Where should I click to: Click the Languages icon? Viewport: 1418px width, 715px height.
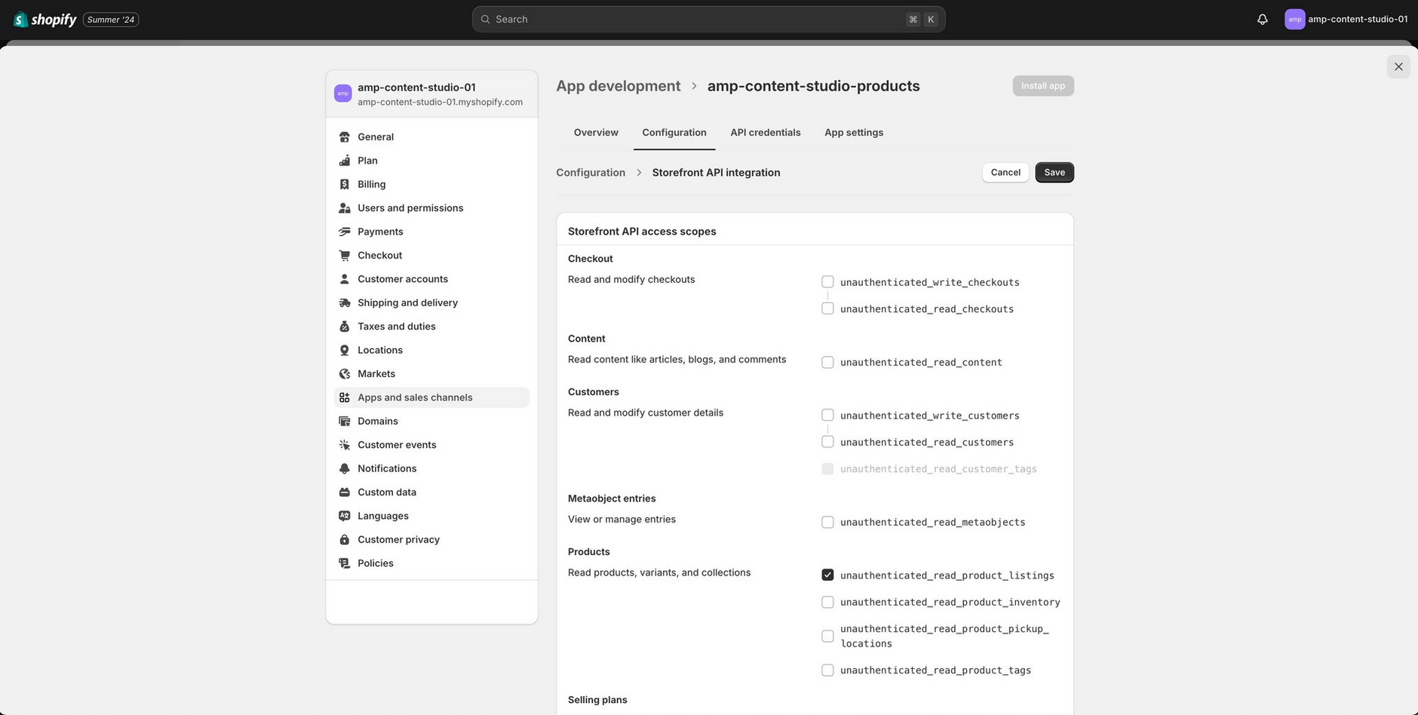(x=345, y=516)
